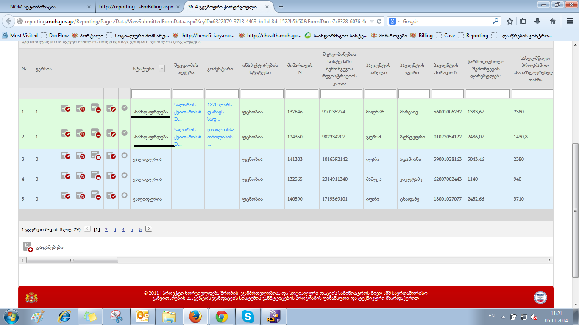Click the horizontal scrollbar thumb under the table

click(x=72, y=260)
